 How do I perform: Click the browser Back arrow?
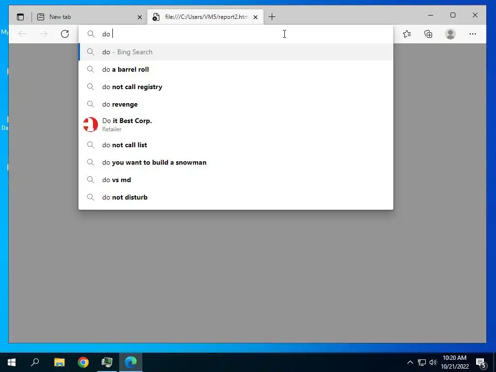(22, 34)
